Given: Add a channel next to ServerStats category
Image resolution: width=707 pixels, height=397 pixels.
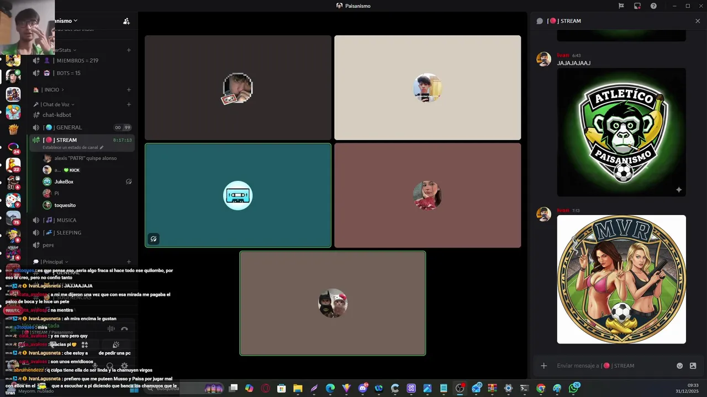Looking at the screenshot, I should click(129, 50).
